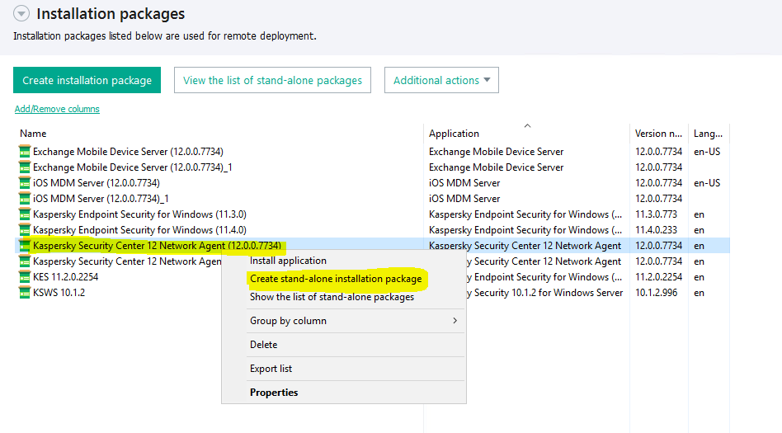The image size is (782, 433).
Task: Click the iOS MDM Server (12.0.0.7734)_1 package icon
Action: [x=24, y=199]
